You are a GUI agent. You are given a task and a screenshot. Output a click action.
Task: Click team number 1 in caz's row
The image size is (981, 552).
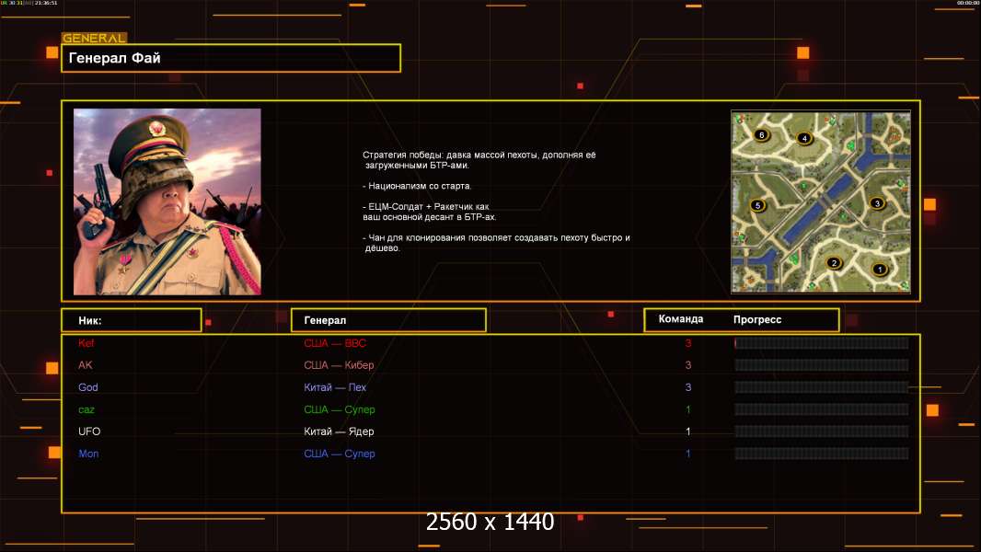click(x=688, y=409)
